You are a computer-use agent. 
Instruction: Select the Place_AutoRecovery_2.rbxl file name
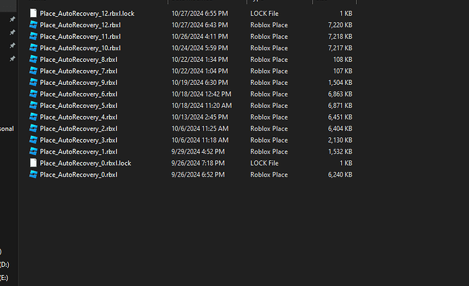[x=78, y=128]
